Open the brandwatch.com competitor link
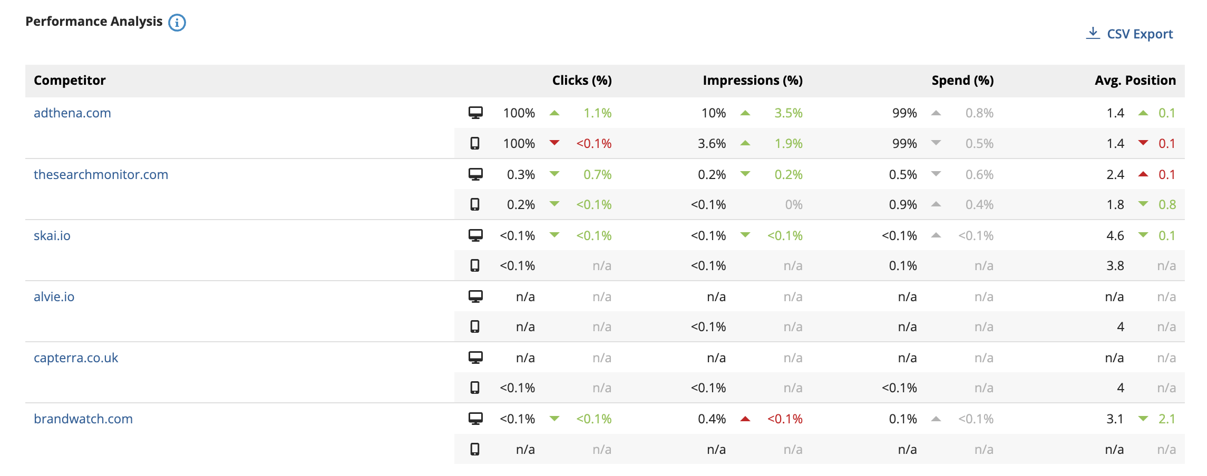This screenshot has width=1207, height=476. [x=83, y=419]
